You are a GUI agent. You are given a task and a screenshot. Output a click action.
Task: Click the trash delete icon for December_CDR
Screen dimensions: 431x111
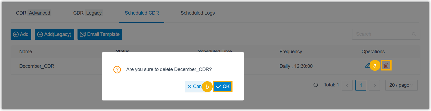point(386,65)
